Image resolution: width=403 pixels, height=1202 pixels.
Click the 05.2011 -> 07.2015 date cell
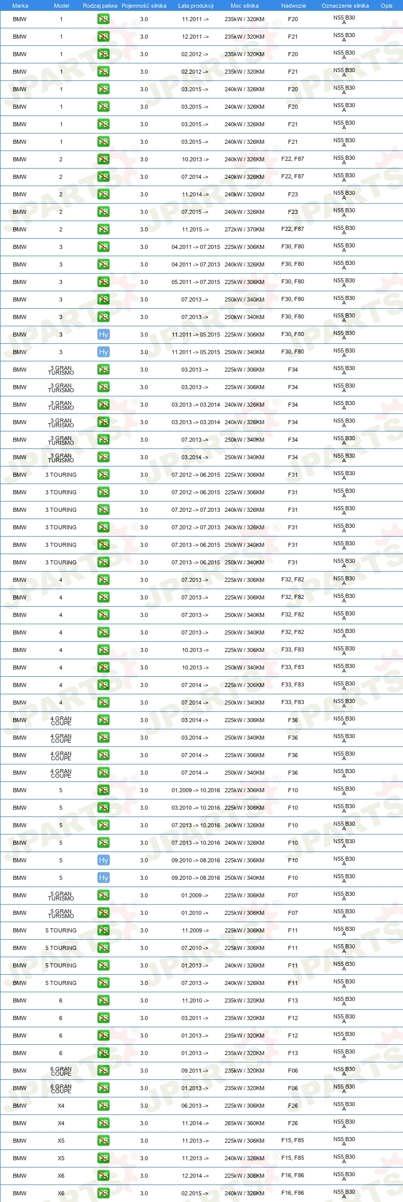pos(196,282)
